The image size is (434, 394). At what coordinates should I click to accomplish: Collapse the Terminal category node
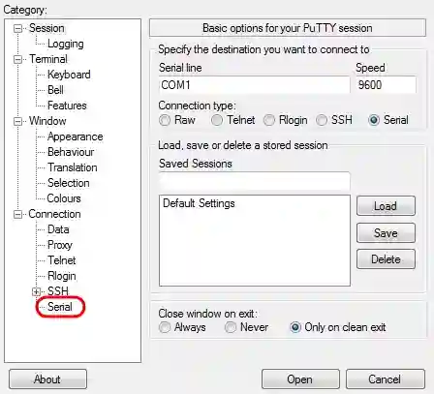[x=17, y=60]
